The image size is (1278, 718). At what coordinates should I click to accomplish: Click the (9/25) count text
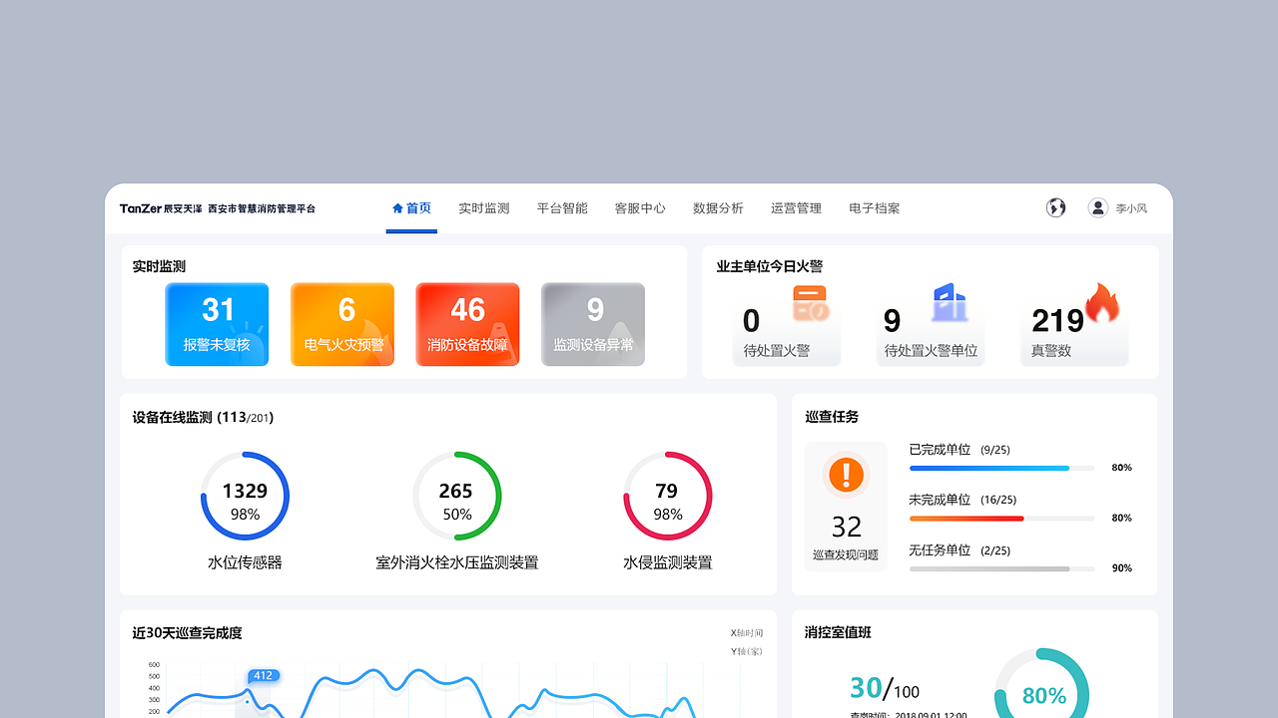click(x=995, y=450)
